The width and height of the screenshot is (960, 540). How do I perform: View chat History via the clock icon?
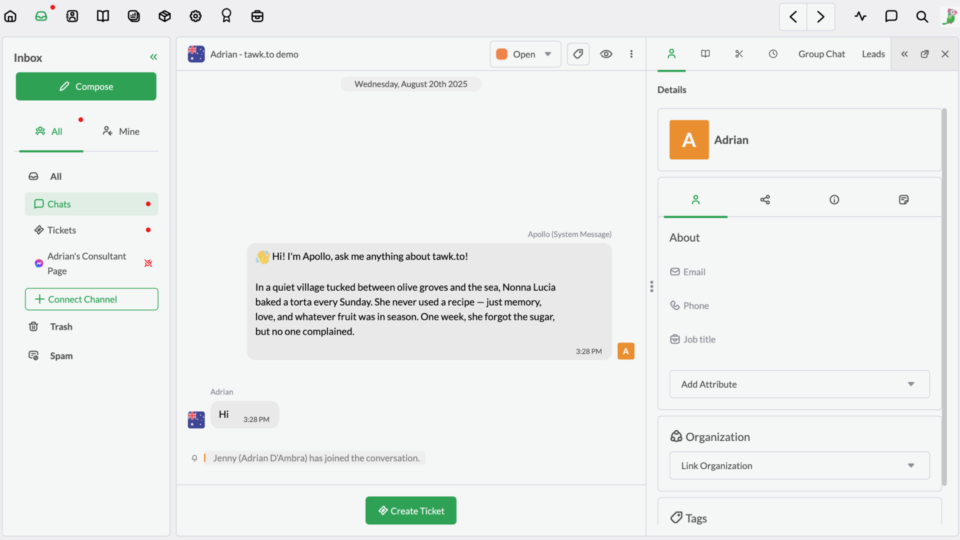click(773, 53)
